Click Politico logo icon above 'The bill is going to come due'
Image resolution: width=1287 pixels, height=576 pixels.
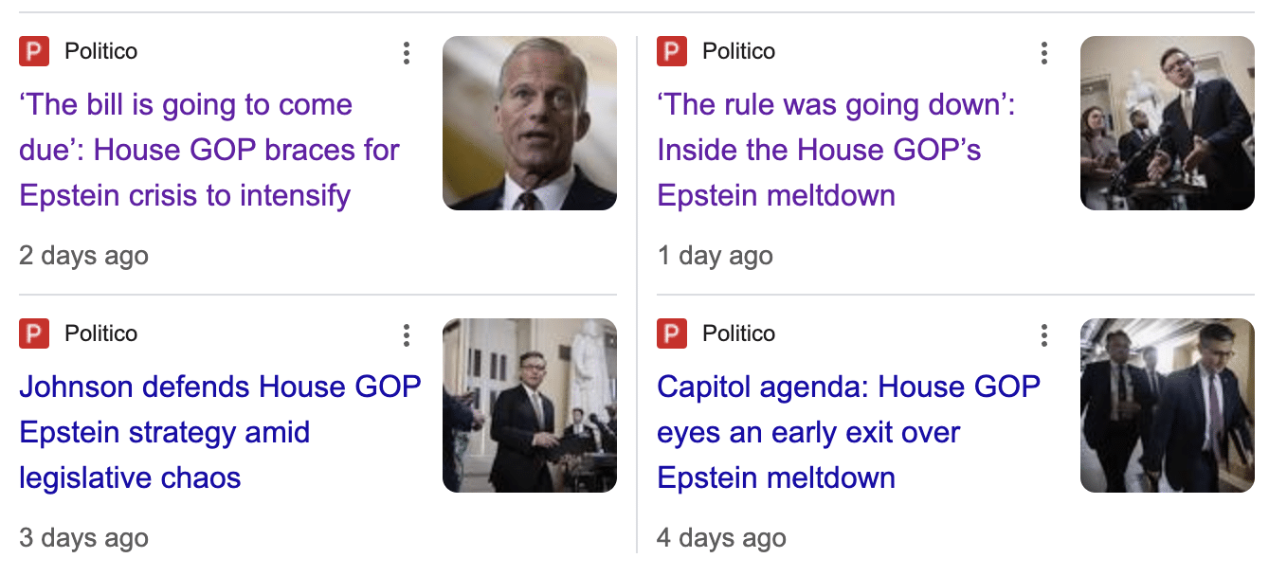click(34, 51)
